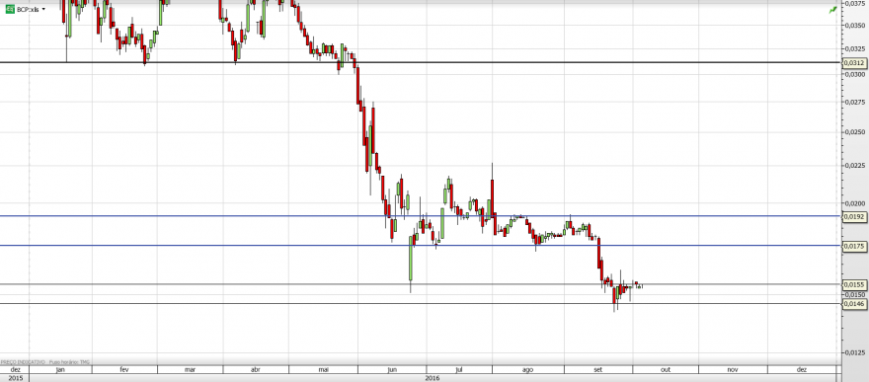The width and height of the screenshot is (869, 382).
Task: Click the 'fev' month on time axis
Action: [x=124, y=369]
